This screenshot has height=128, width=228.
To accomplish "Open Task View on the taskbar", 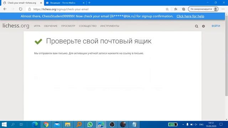I will (21, 124).
